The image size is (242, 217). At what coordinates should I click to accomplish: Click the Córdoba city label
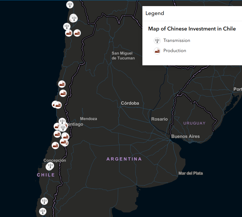point(130,103)
